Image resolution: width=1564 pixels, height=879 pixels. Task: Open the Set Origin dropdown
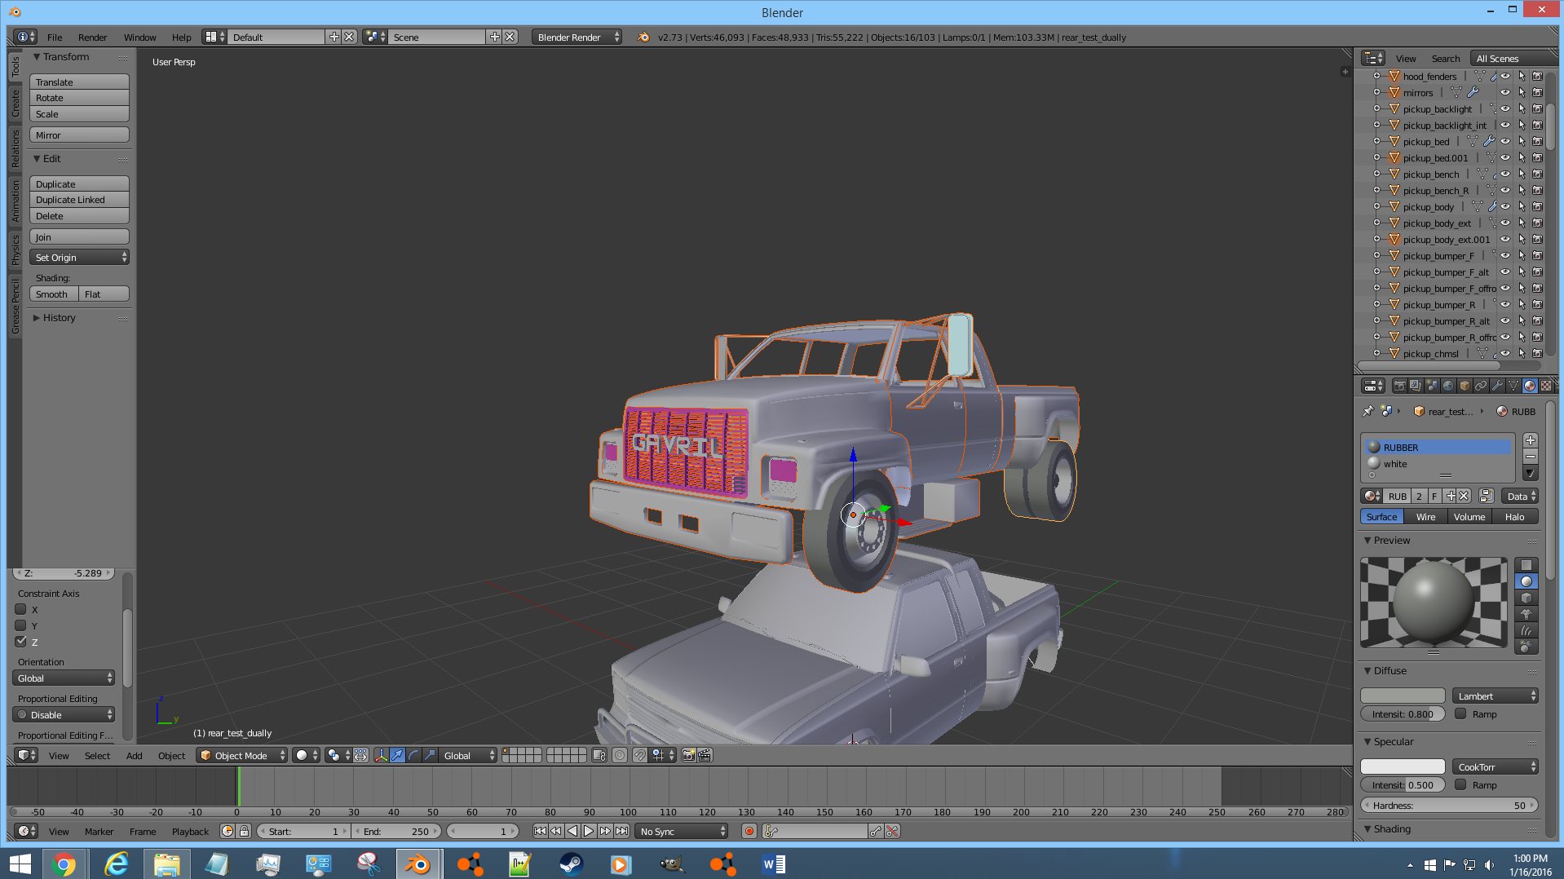[79, 257]
